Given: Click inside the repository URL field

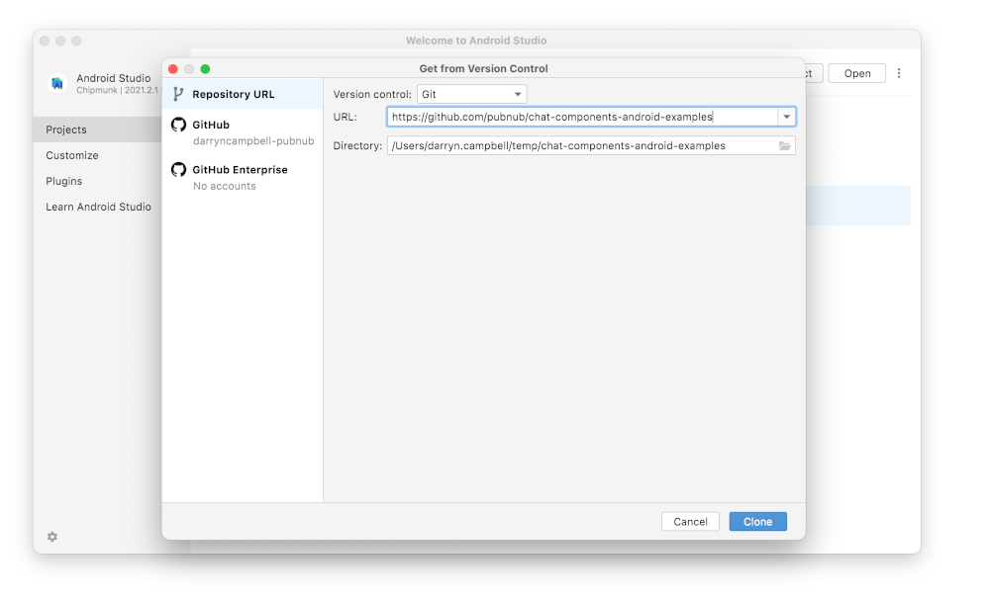Looking at the screenshot, I should click(584, 117).
